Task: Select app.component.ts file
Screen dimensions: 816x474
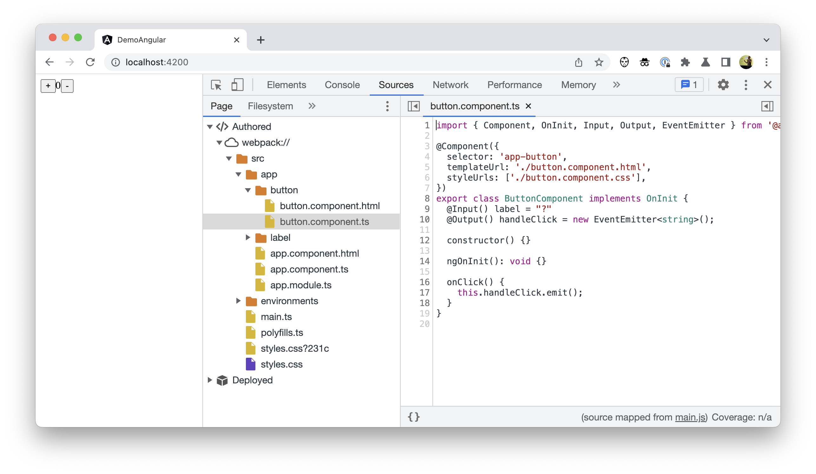Action: point(309,269)
